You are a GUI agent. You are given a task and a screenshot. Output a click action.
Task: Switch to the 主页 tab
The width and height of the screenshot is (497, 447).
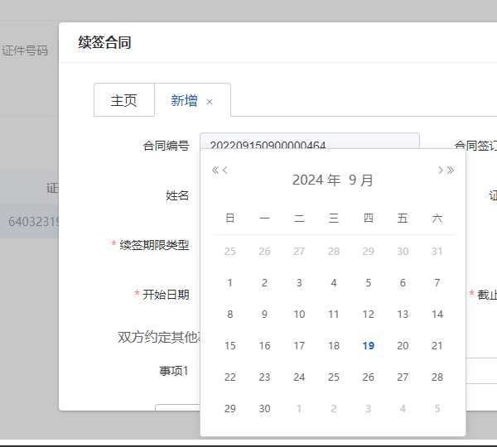click(x=123, y=101)
